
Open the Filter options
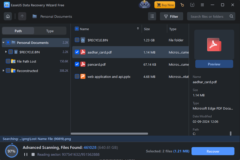tap(171, 16)
